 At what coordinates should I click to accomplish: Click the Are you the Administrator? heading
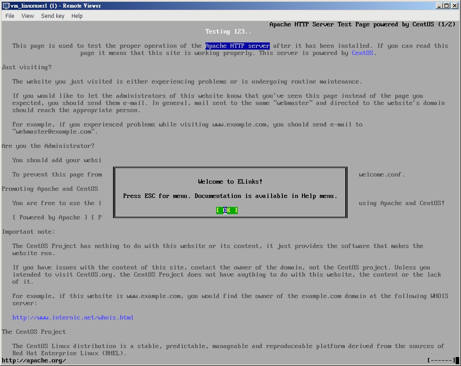coord(48,146)
